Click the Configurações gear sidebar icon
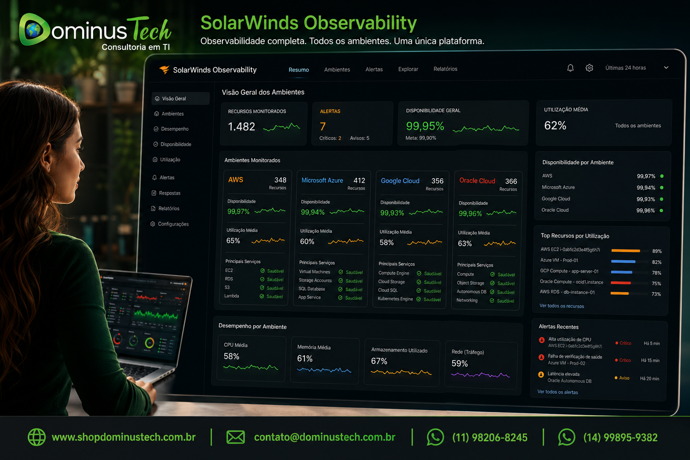The height and width of the screenshot is (460, 690). click(153, 224)
